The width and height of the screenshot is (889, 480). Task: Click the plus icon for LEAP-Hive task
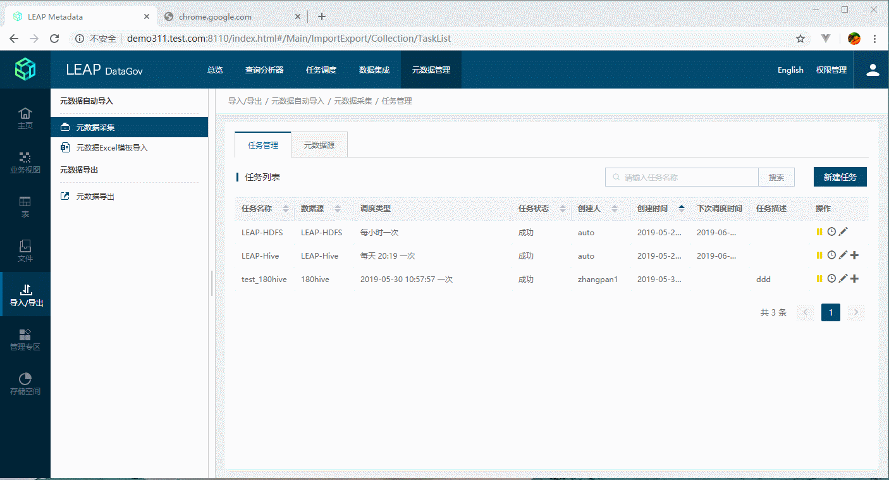[854, 255]
